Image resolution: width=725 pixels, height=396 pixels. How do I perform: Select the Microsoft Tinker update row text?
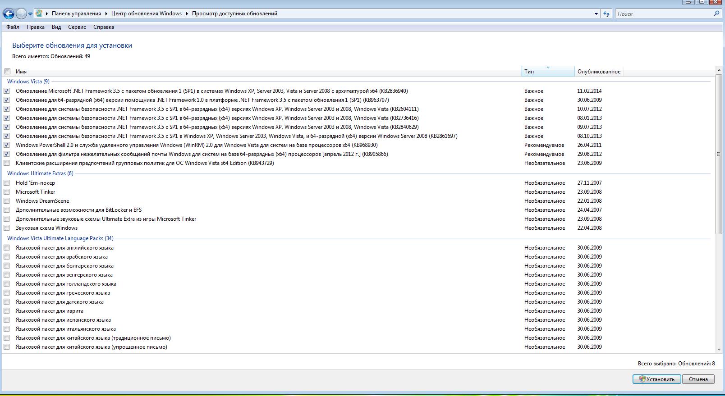36,192
